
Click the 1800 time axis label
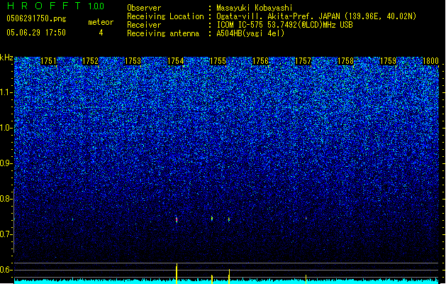click(x=430, y=61)
